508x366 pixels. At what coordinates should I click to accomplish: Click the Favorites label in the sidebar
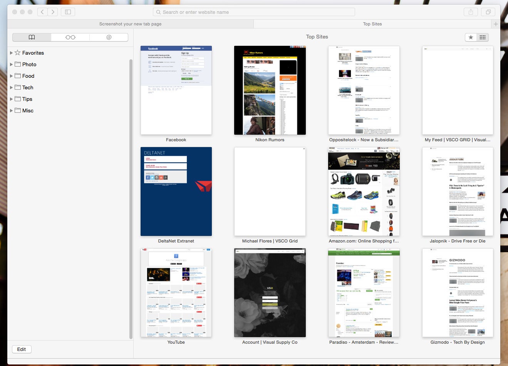33,53
